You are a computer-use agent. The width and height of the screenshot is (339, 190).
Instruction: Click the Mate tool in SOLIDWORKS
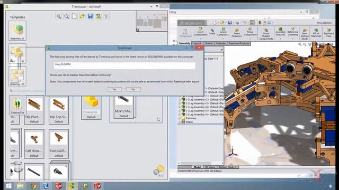pos(212,32)
